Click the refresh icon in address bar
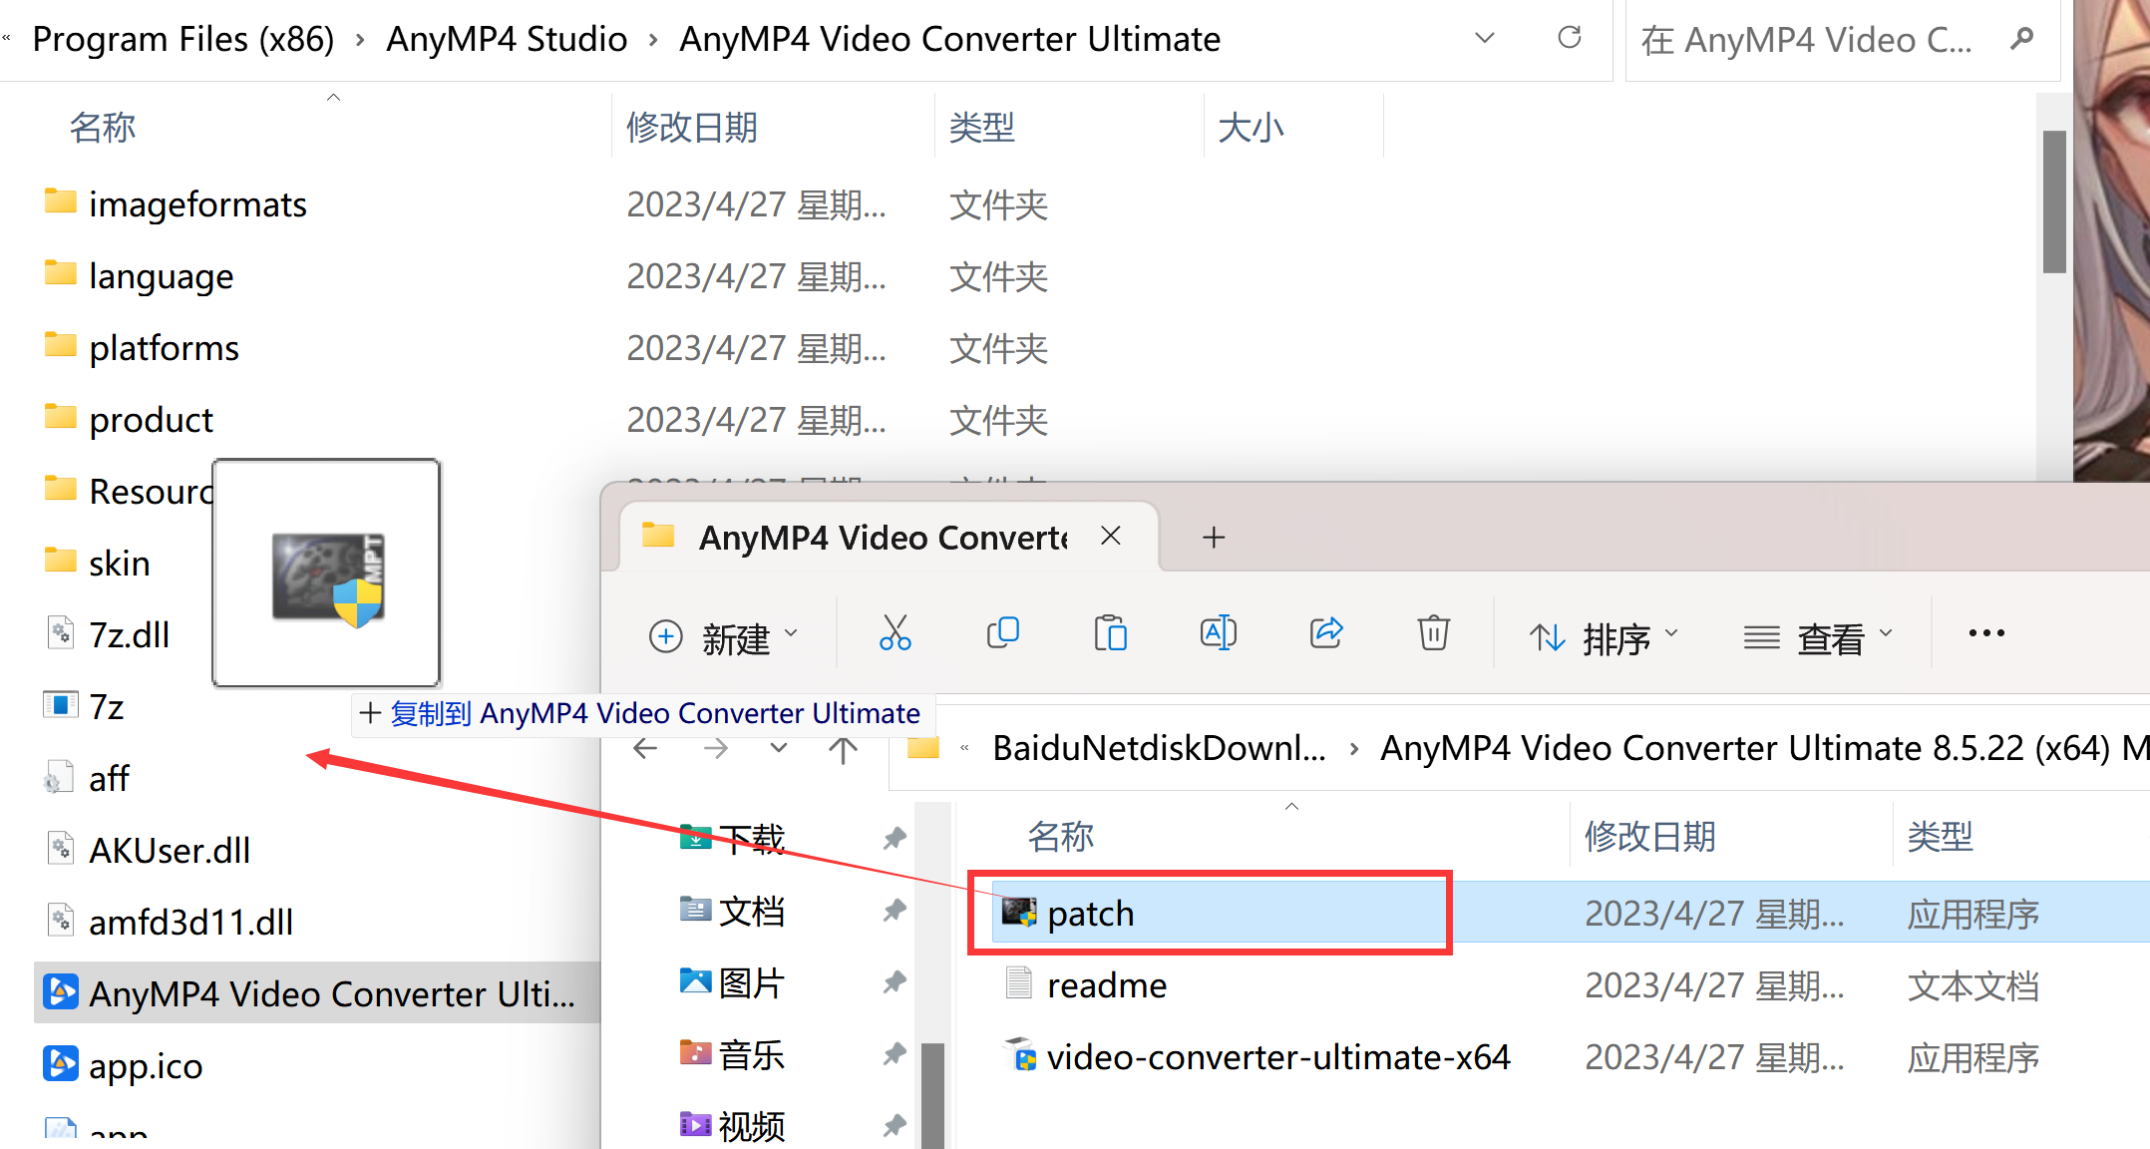This screenshot has width=2150, height=1149. pyautogui.click(x=1569, y=39)
